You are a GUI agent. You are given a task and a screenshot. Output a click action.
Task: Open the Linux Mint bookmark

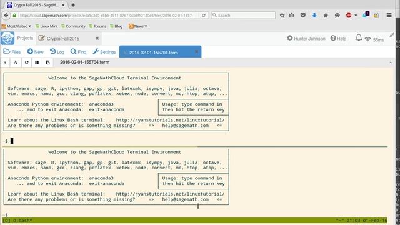click(46, 26)
